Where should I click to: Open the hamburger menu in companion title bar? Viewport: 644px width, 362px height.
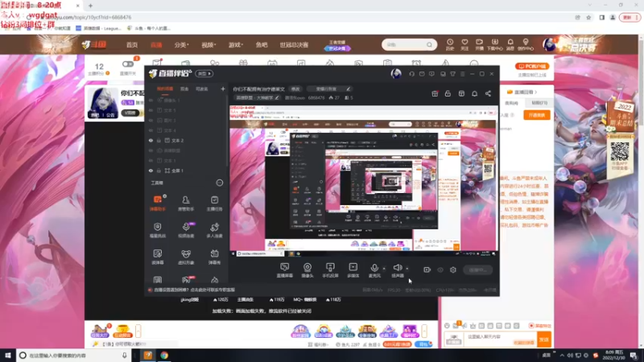[462, 74]
